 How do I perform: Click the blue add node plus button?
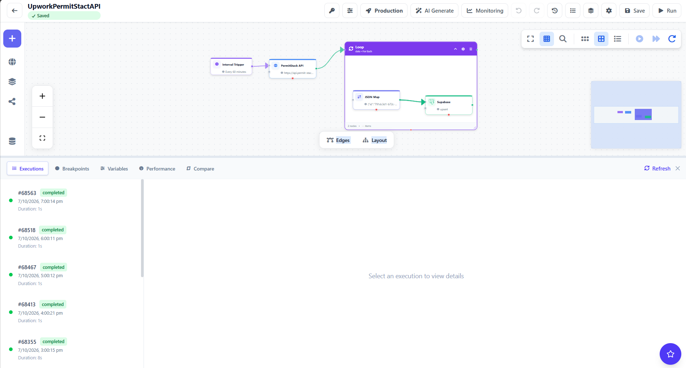click(x=12, y=39)
